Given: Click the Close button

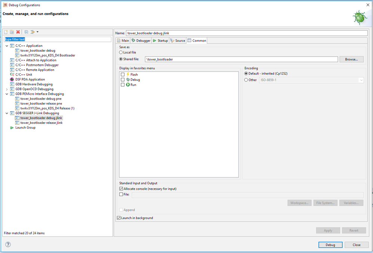Looking at the screenshot, I should click(x=356, y=245).
